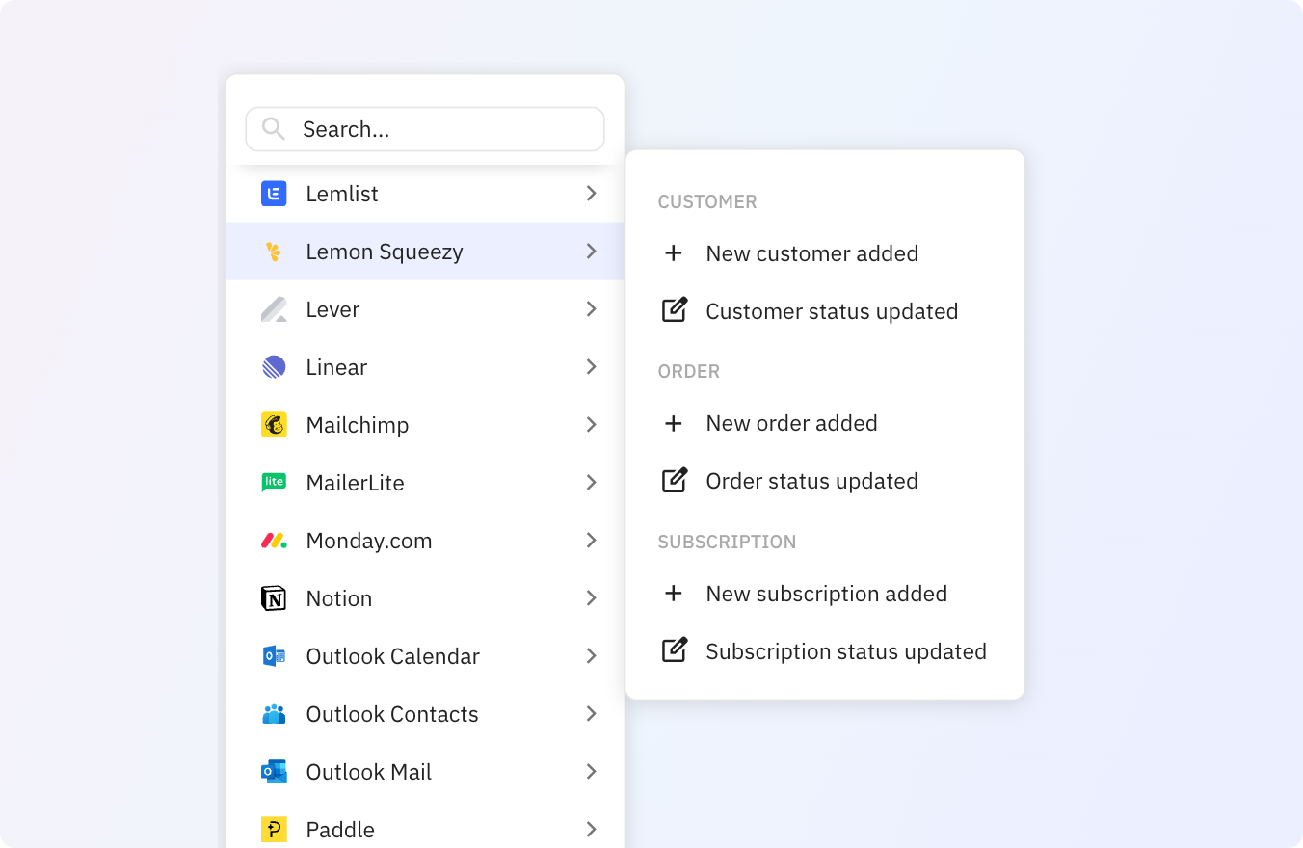Click the Outlook Contacts people icon
Image resolution: width=1303 pixels, height=848 pixels.
click(274, 714)
